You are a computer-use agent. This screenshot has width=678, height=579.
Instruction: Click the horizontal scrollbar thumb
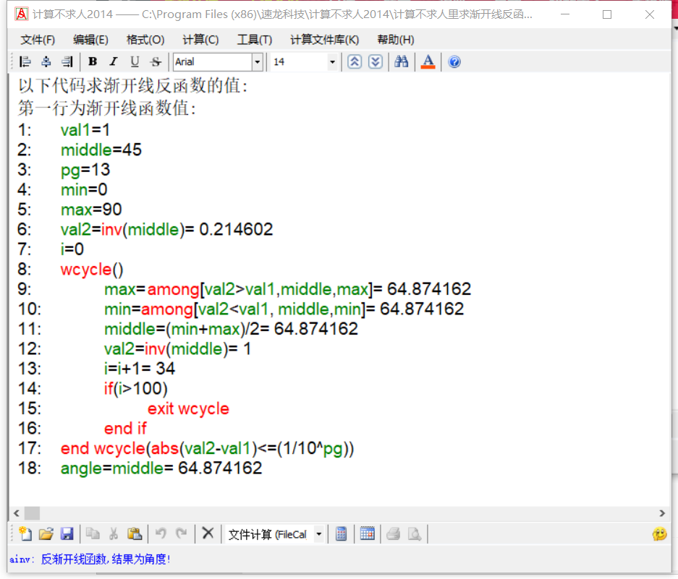pyautogui.click(x=32, y=513)
